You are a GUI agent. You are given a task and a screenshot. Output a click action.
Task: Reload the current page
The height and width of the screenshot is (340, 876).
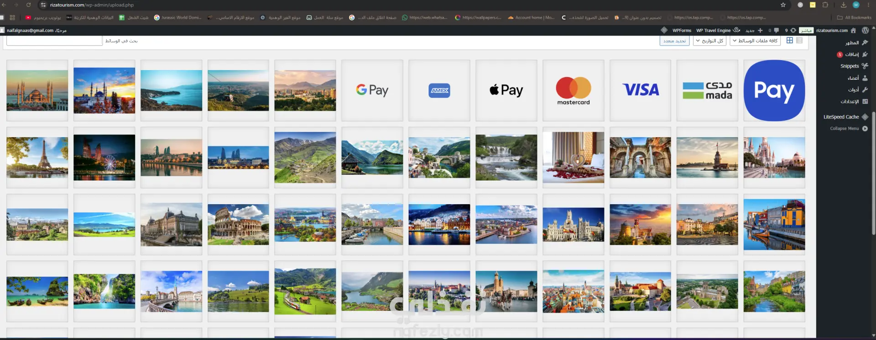[x=28, y=5]
